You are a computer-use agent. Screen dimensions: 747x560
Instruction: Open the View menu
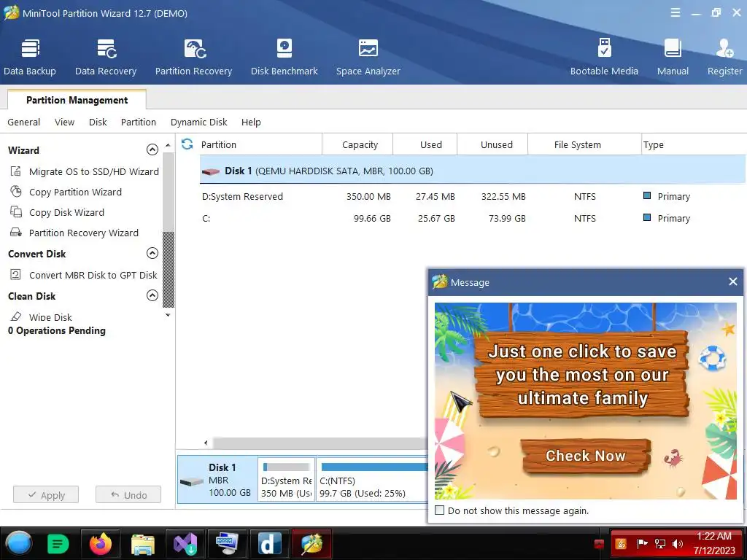64,122
